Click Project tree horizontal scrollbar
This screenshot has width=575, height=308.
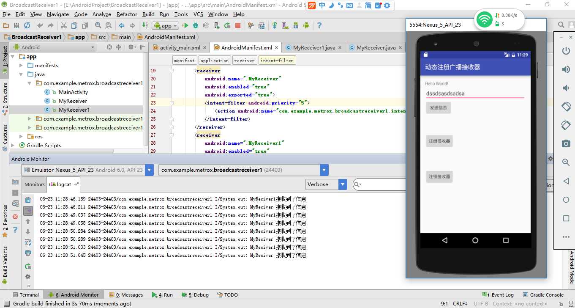coord(61,151)
